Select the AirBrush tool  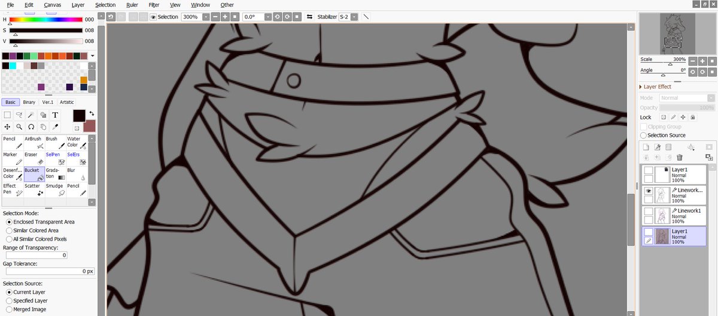(34, 142)
